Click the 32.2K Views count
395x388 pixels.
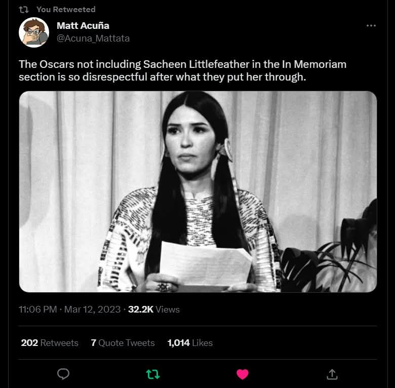[153, 309]
